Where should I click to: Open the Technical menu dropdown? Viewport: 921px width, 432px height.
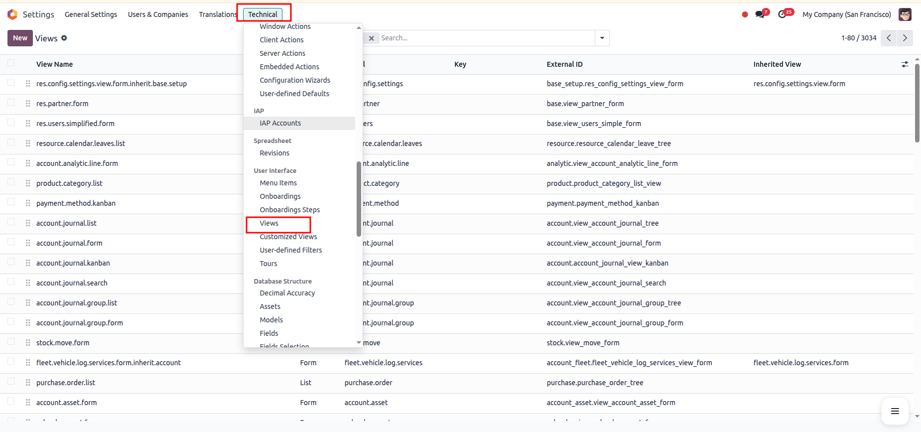click(x=263, y=14)
